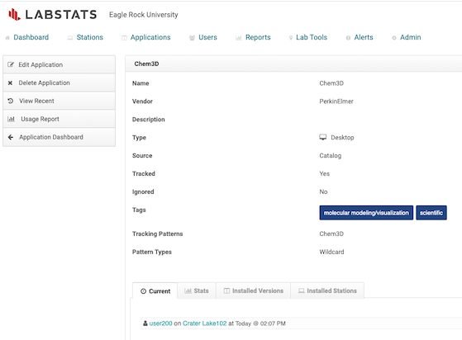The image size is (462, 340).
Task: Click the Edit Application pencil icon
Action: (11, 64)
